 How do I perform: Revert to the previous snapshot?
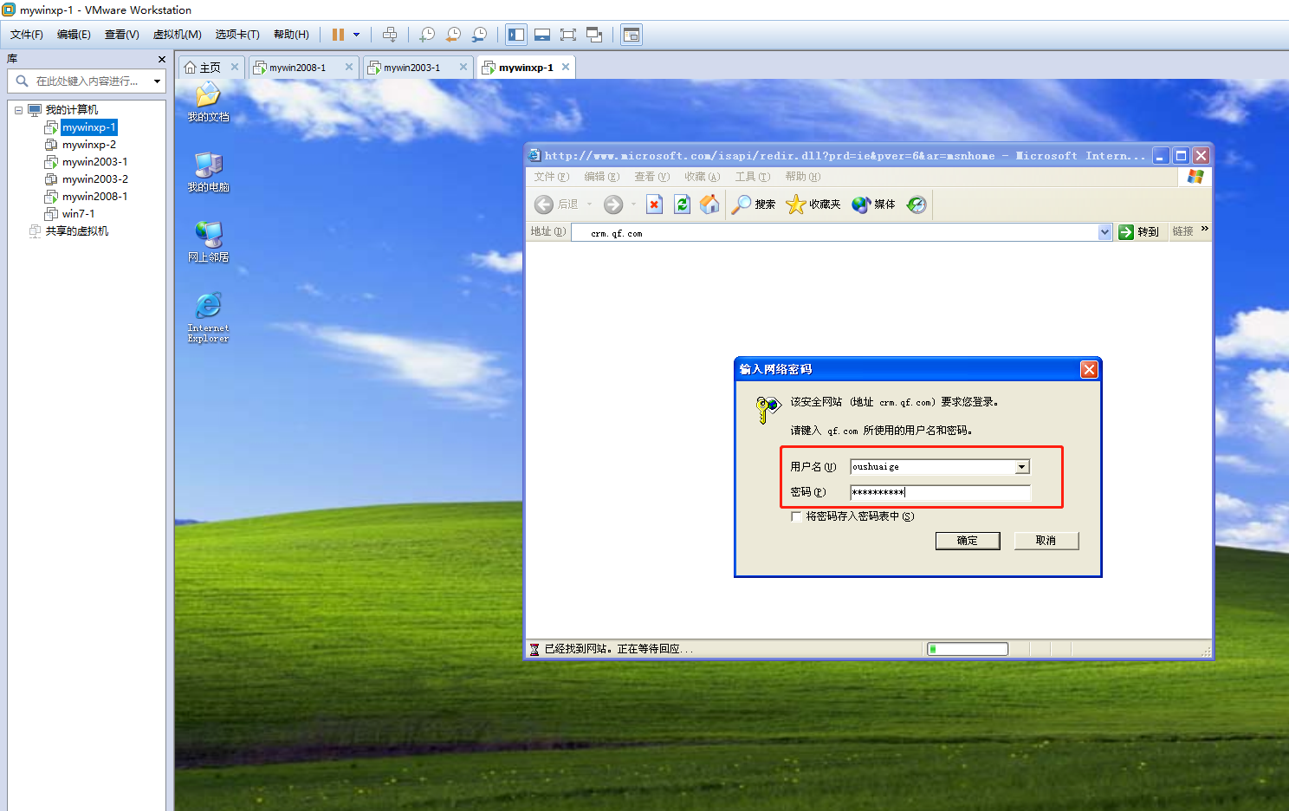453,35
